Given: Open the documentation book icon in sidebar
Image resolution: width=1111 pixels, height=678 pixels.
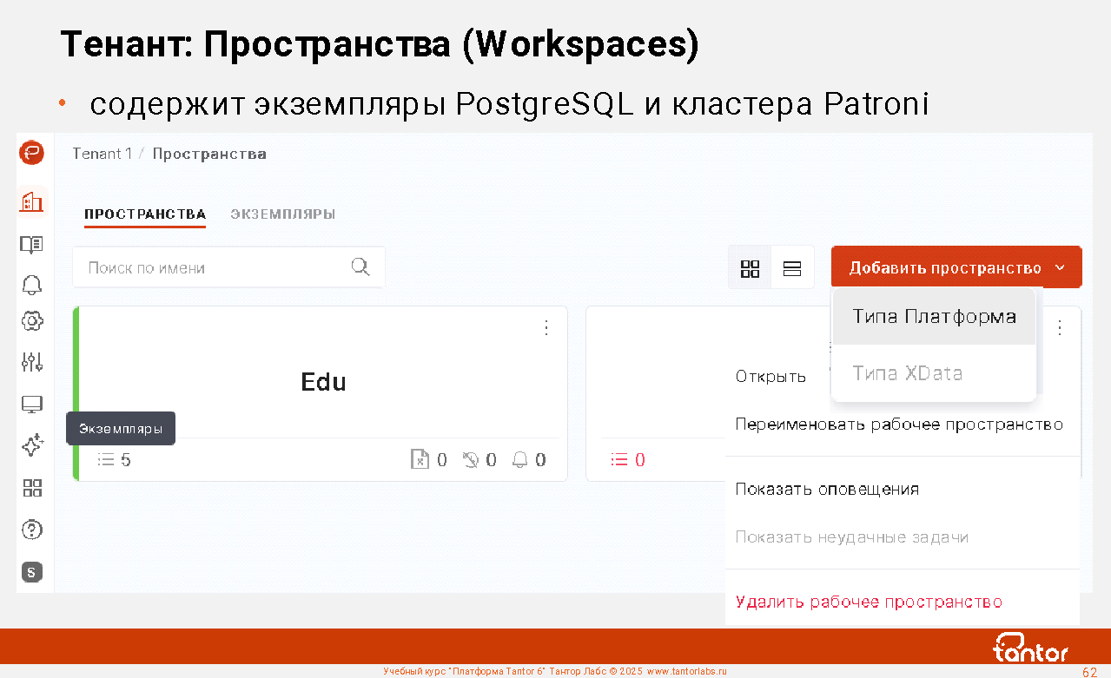Looking at the screenshot, I should [x=32, y=245].
